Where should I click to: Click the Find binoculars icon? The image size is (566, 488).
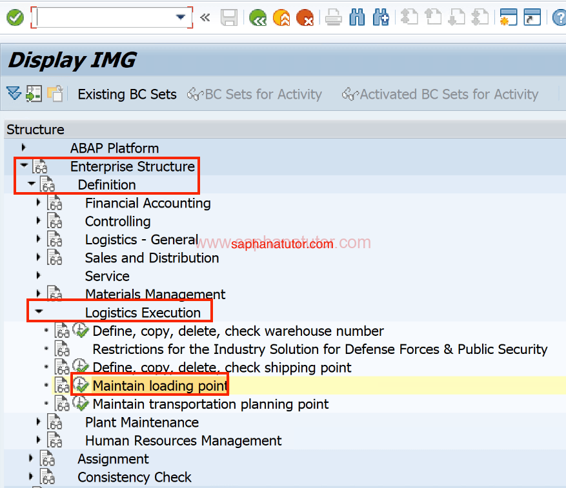point(357,17)
